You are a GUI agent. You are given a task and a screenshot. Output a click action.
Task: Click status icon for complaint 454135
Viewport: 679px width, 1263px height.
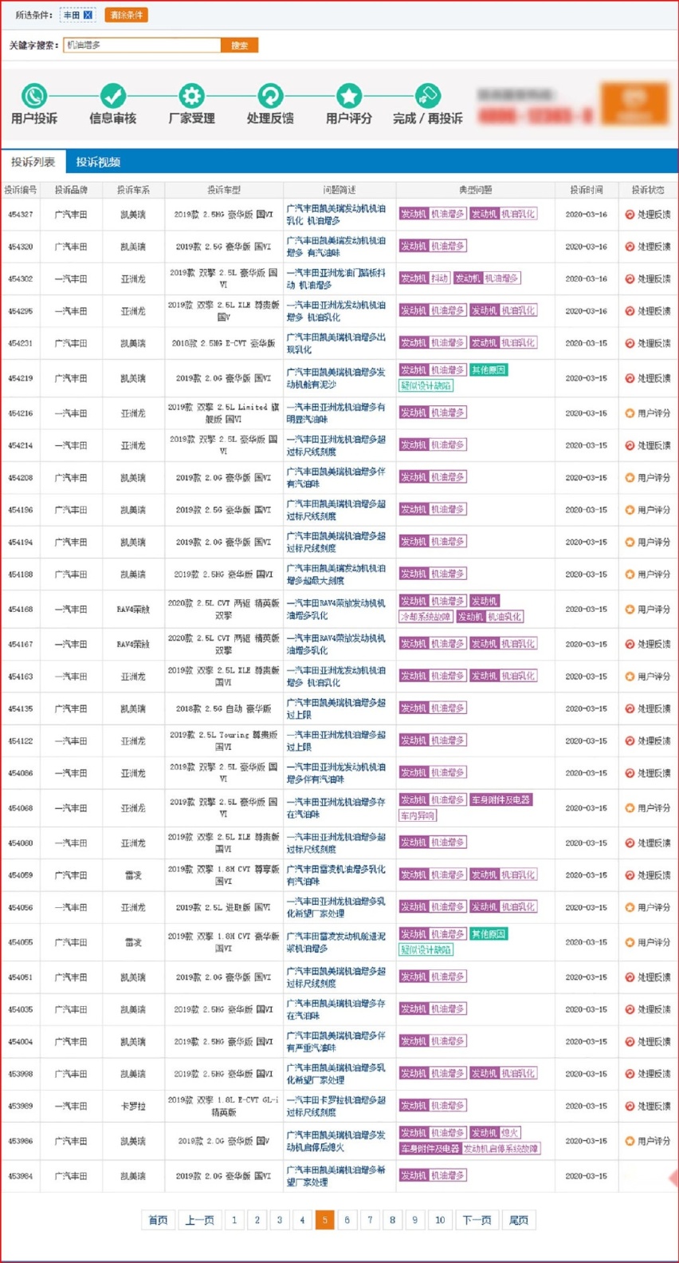(630, 708)
